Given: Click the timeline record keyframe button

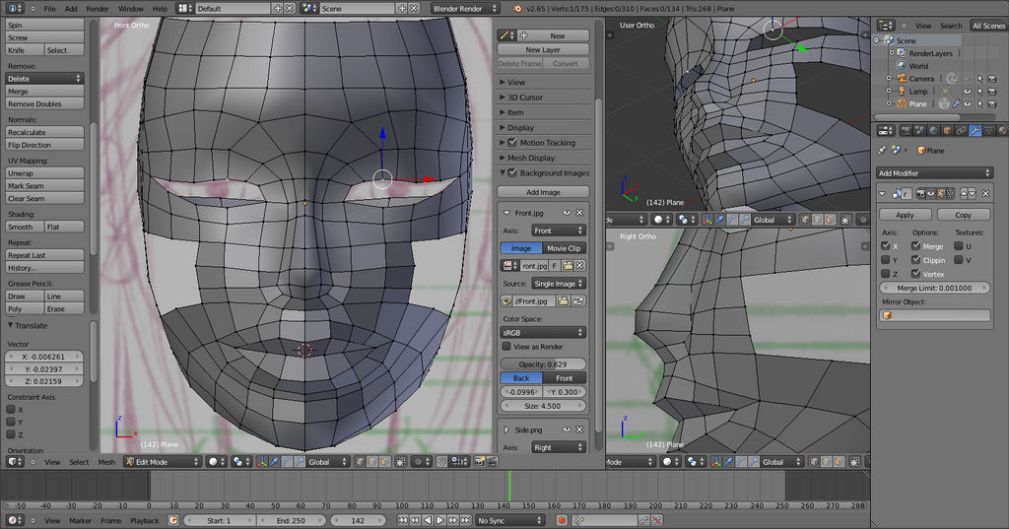Looking at the screenshot, I should tap(562, 520).
